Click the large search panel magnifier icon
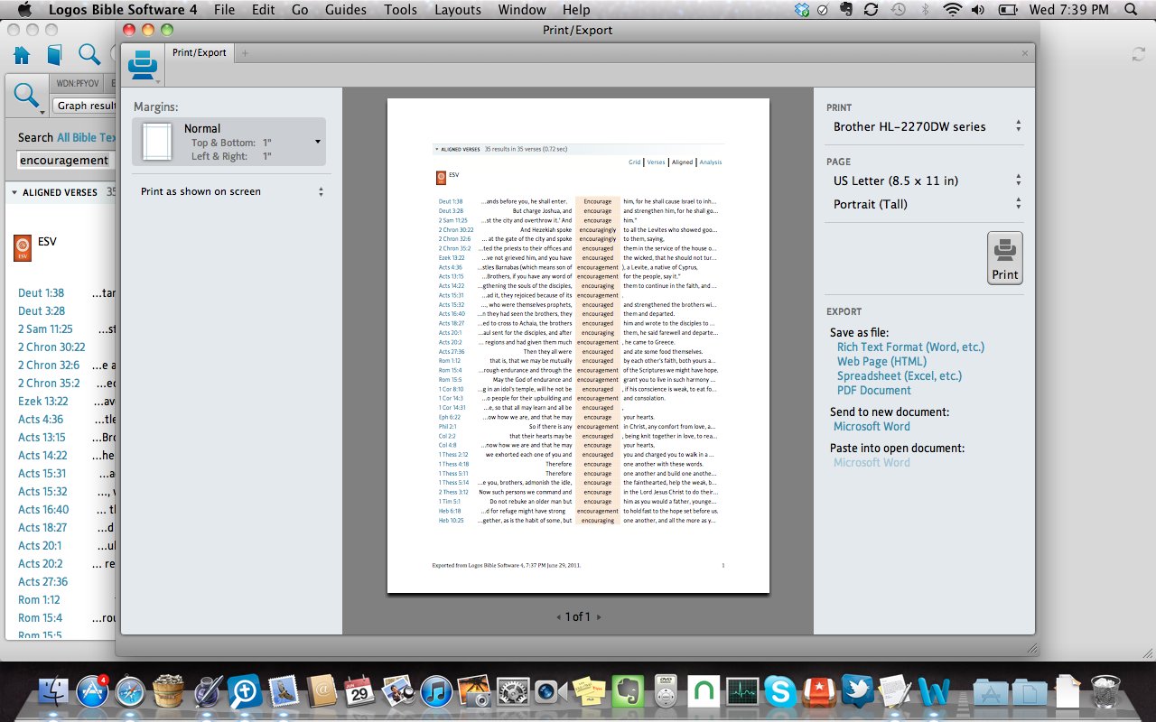The width and height of the screenshot is (1156, 722). [x=27, y=95]
